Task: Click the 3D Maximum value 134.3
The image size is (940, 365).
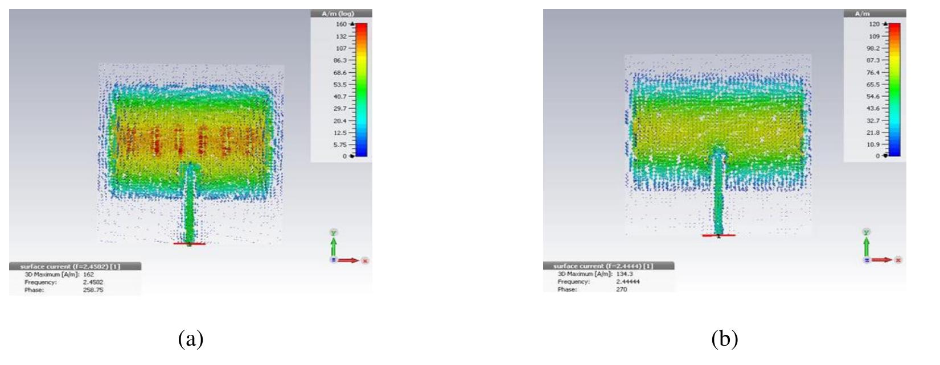Action: coord(624,273)
